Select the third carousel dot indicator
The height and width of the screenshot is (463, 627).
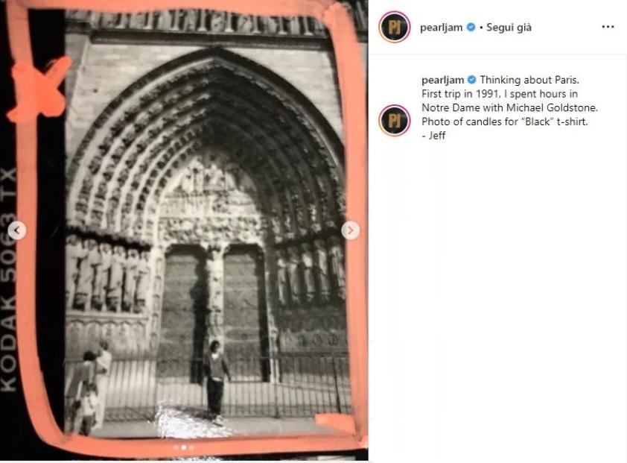[x=191, y=447]
